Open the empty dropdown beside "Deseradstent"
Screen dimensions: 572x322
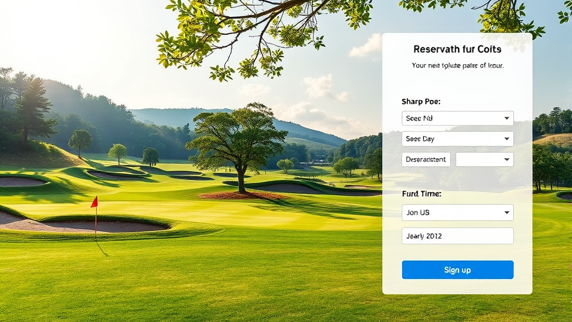(x=484, y=159)
